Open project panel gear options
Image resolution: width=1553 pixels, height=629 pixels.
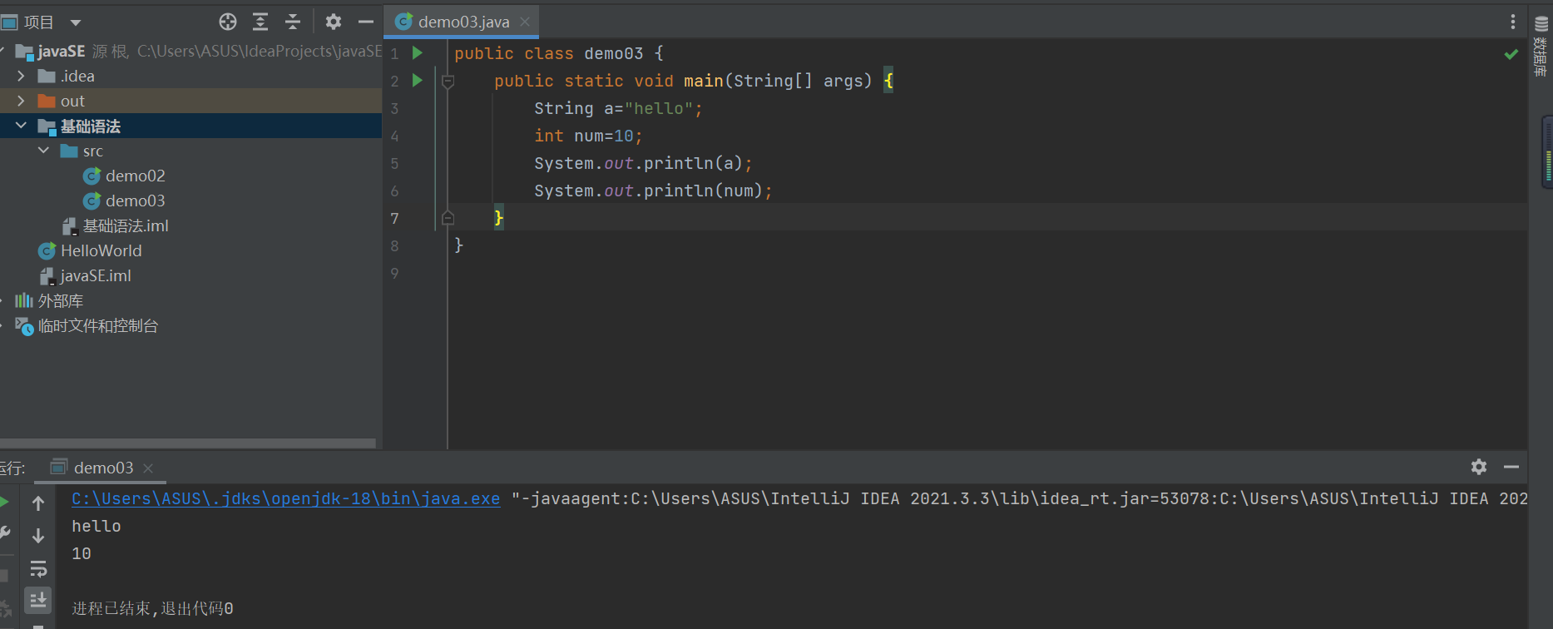click(x=334, y=22)
